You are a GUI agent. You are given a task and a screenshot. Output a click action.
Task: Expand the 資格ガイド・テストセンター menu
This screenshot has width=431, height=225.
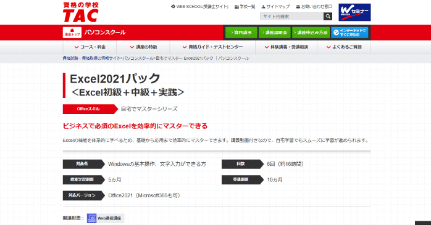(213, 47)
